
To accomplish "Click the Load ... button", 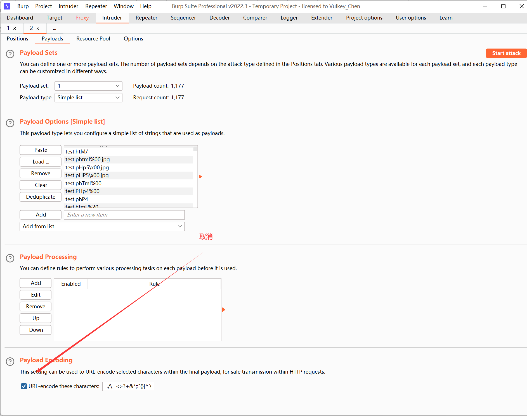I will 41,162.
